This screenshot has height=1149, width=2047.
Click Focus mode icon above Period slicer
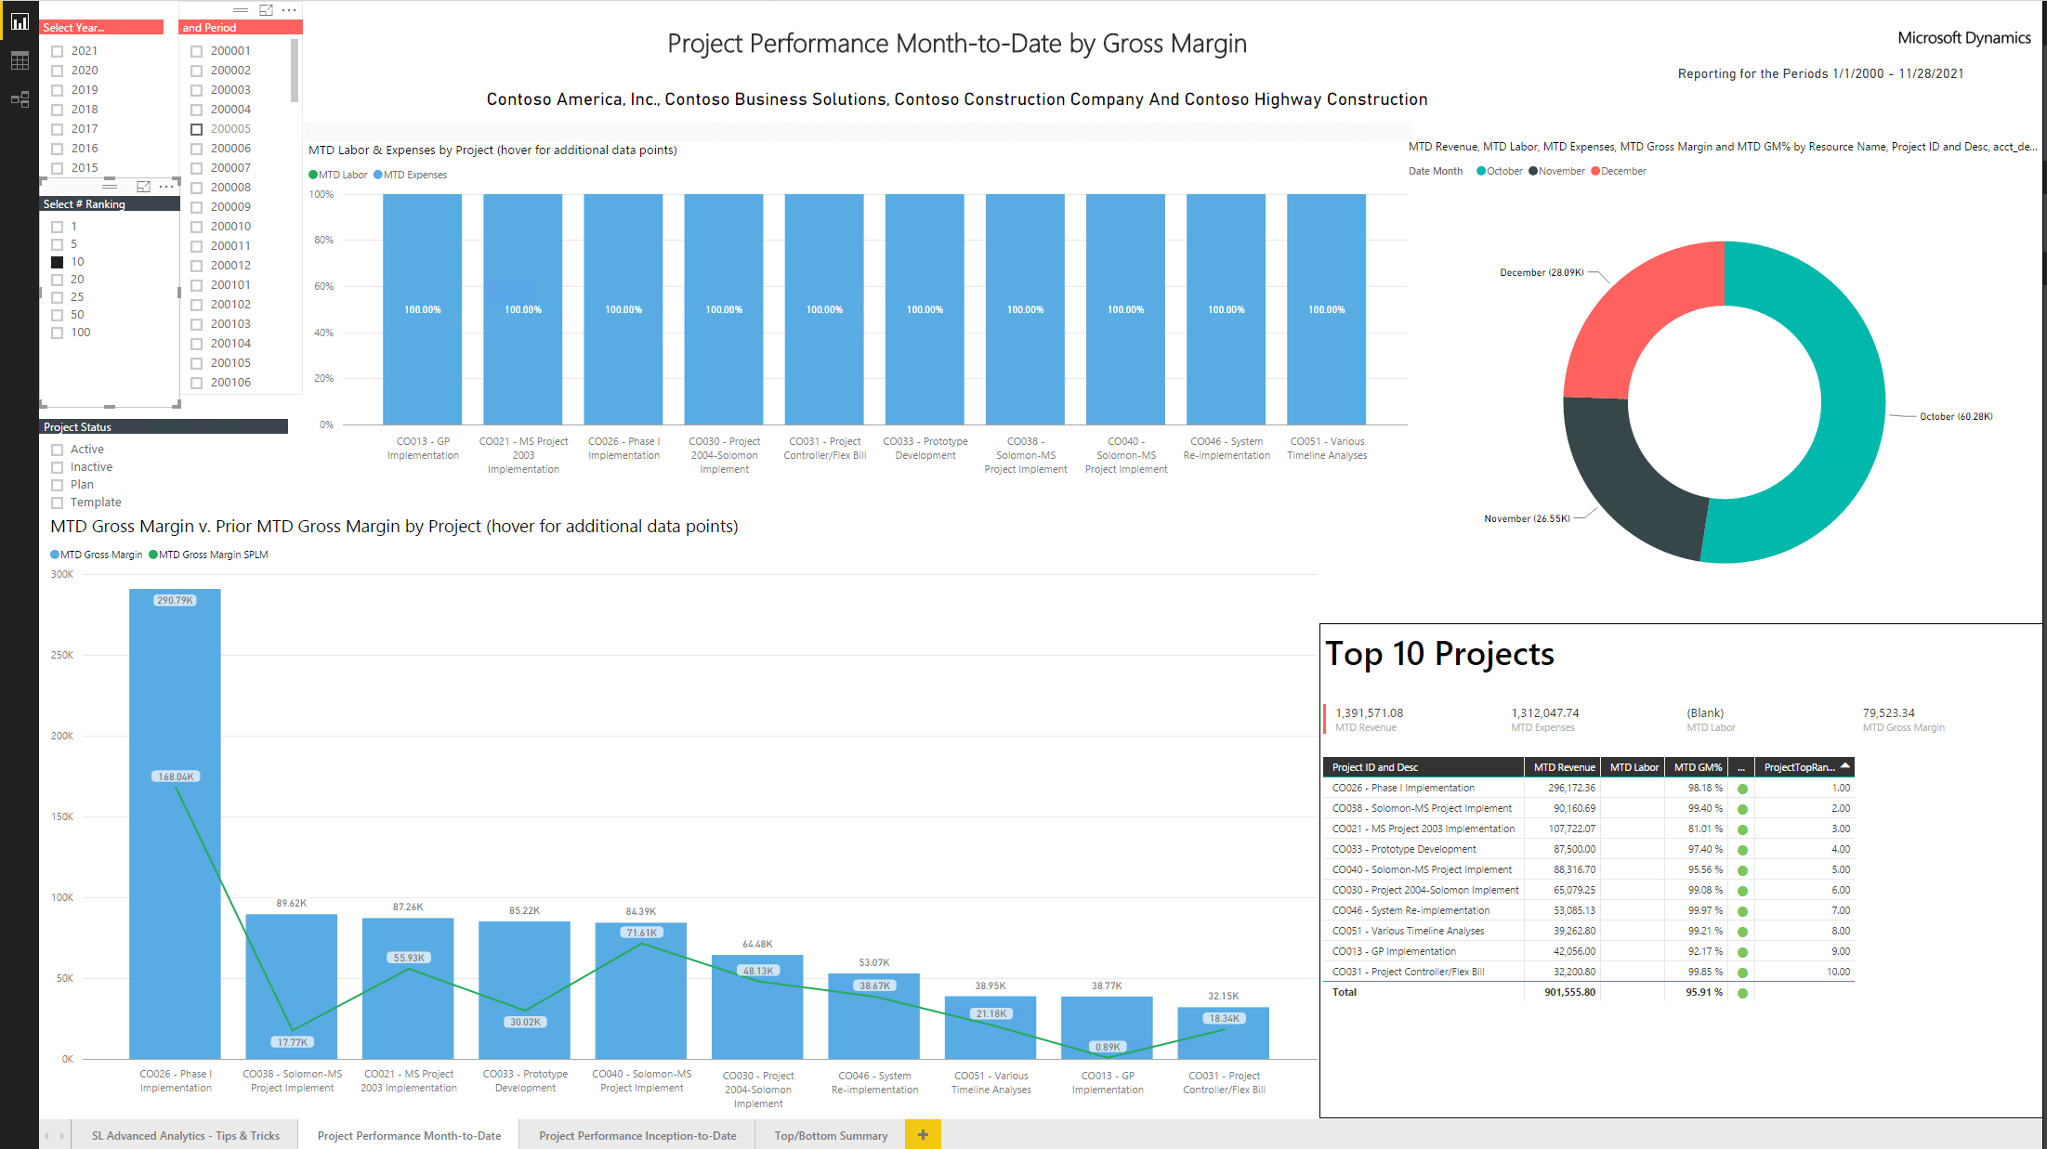click(266, 10)
